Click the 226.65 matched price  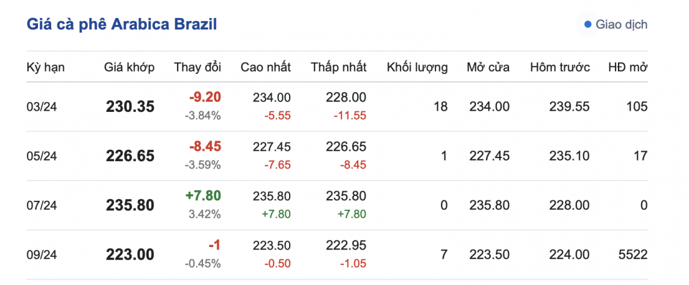coord(130,156)
